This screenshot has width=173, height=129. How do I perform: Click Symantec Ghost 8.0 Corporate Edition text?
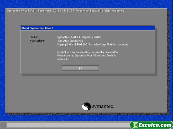pyautogui.click(x=79, y=37)
